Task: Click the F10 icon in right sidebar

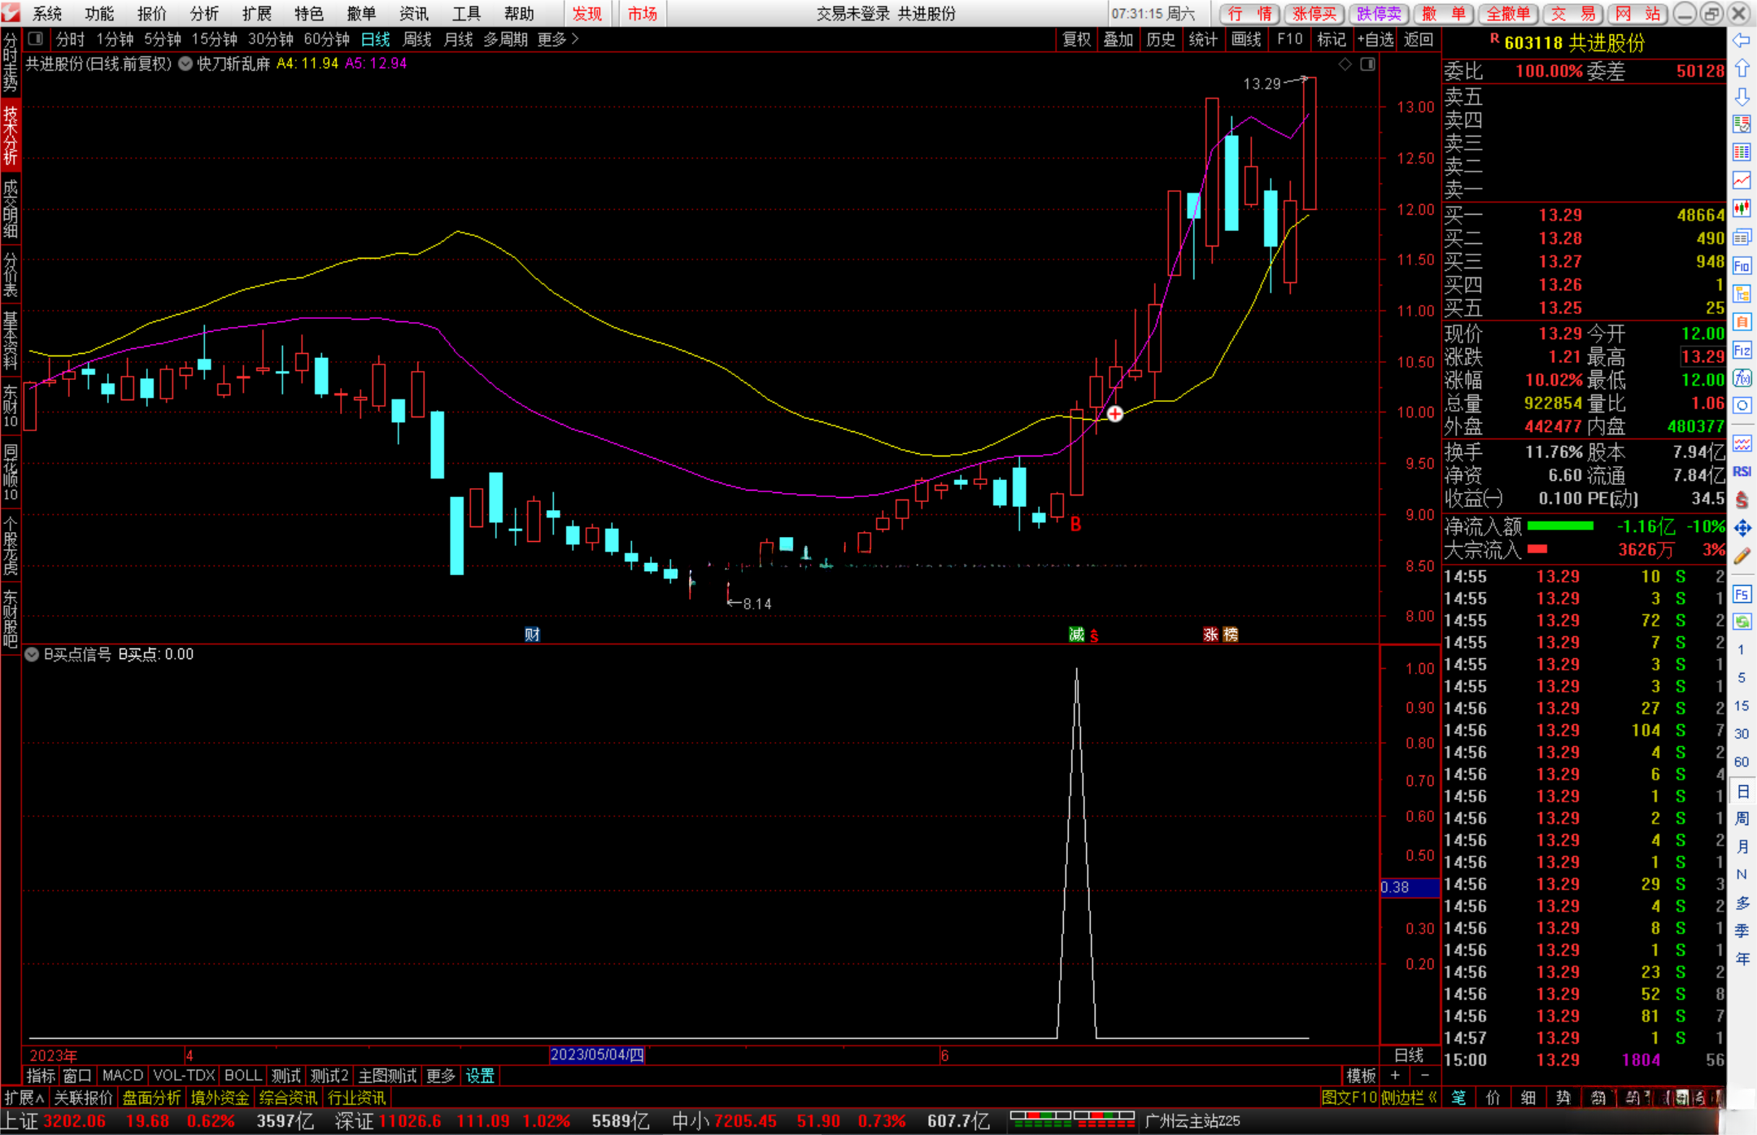Action: click(1742, 266)
